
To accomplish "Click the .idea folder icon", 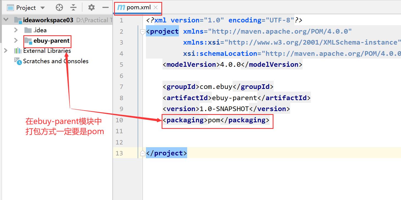I will pyautogui.click(x=28, y=30).
